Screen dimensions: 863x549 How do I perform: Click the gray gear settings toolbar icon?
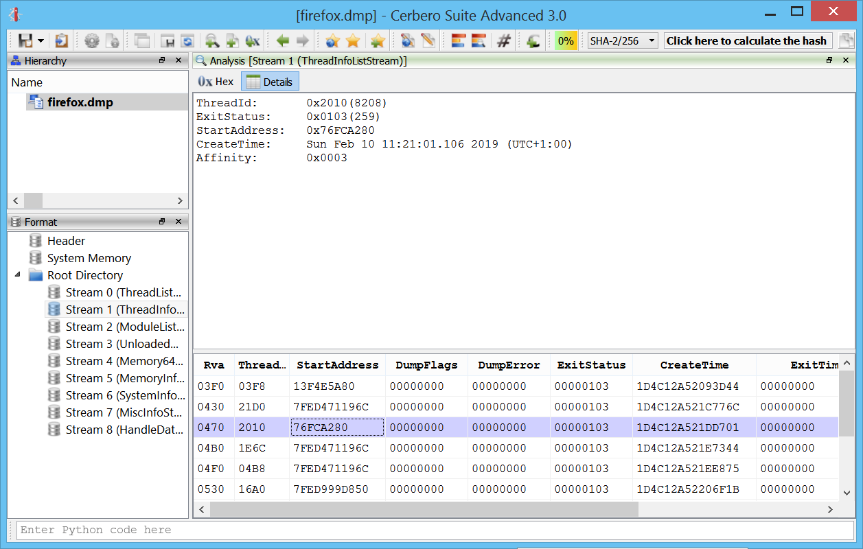92,40
